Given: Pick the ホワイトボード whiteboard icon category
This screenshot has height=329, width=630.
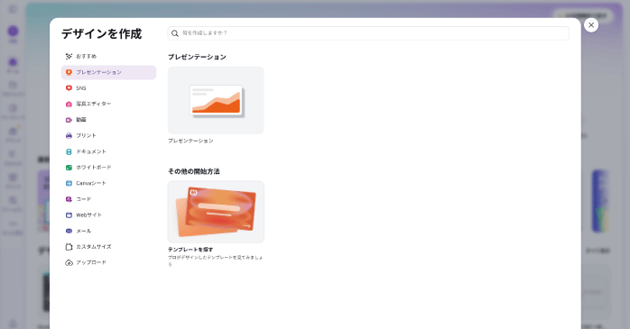Looking at the screenshot, I should [x=69, y=168].
